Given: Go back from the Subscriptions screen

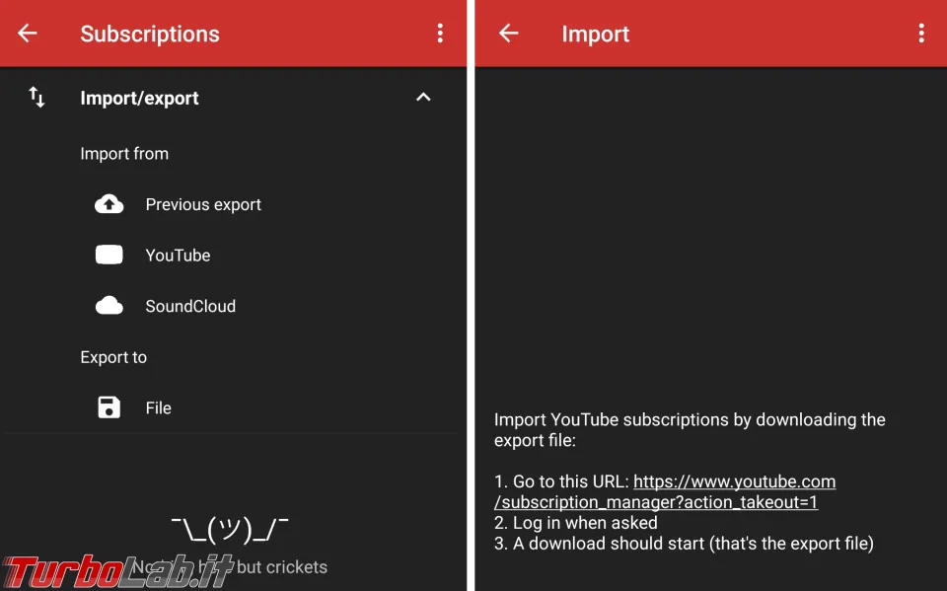Looking at the screenshot, I should (x=28, y=34).
